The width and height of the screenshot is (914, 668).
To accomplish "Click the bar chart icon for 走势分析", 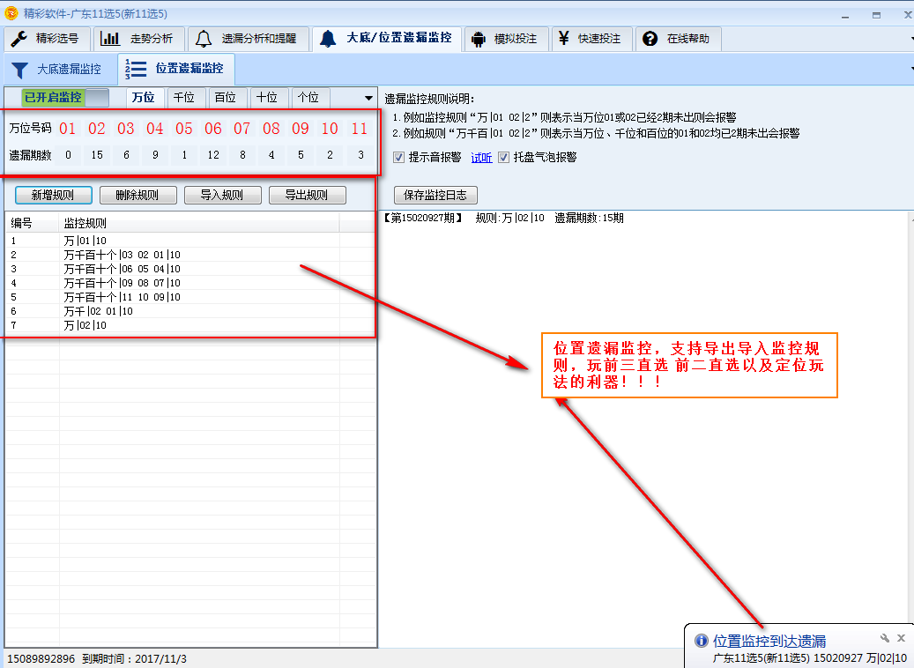I will click(x=110, y=39).
